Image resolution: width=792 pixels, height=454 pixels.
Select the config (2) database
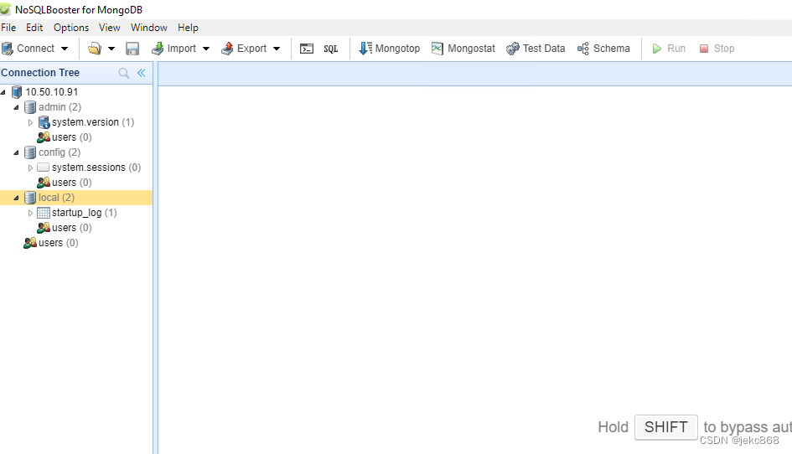[x=76, y=152]
